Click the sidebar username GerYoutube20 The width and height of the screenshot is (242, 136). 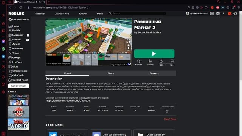point(20,20)
